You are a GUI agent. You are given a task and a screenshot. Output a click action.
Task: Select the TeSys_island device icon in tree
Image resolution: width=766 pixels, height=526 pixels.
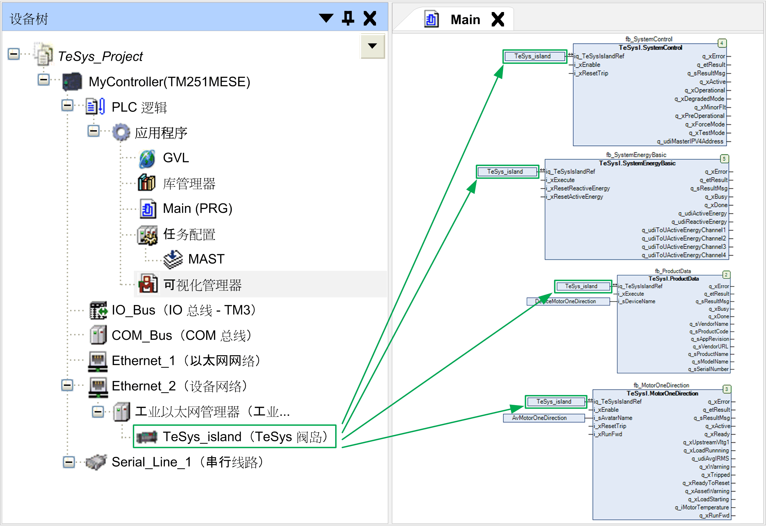coord(147,437)
